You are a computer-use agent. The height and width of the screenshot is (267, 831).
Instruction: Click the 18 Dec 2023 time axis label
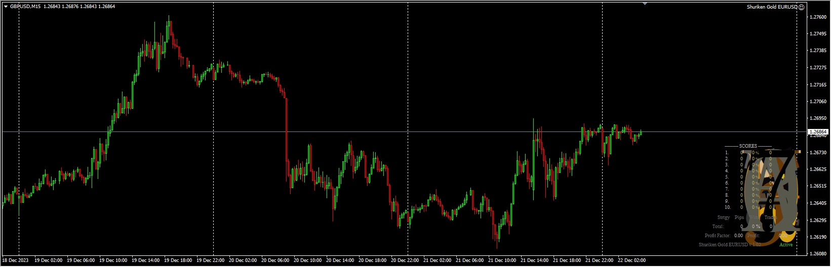pos(15,260)
